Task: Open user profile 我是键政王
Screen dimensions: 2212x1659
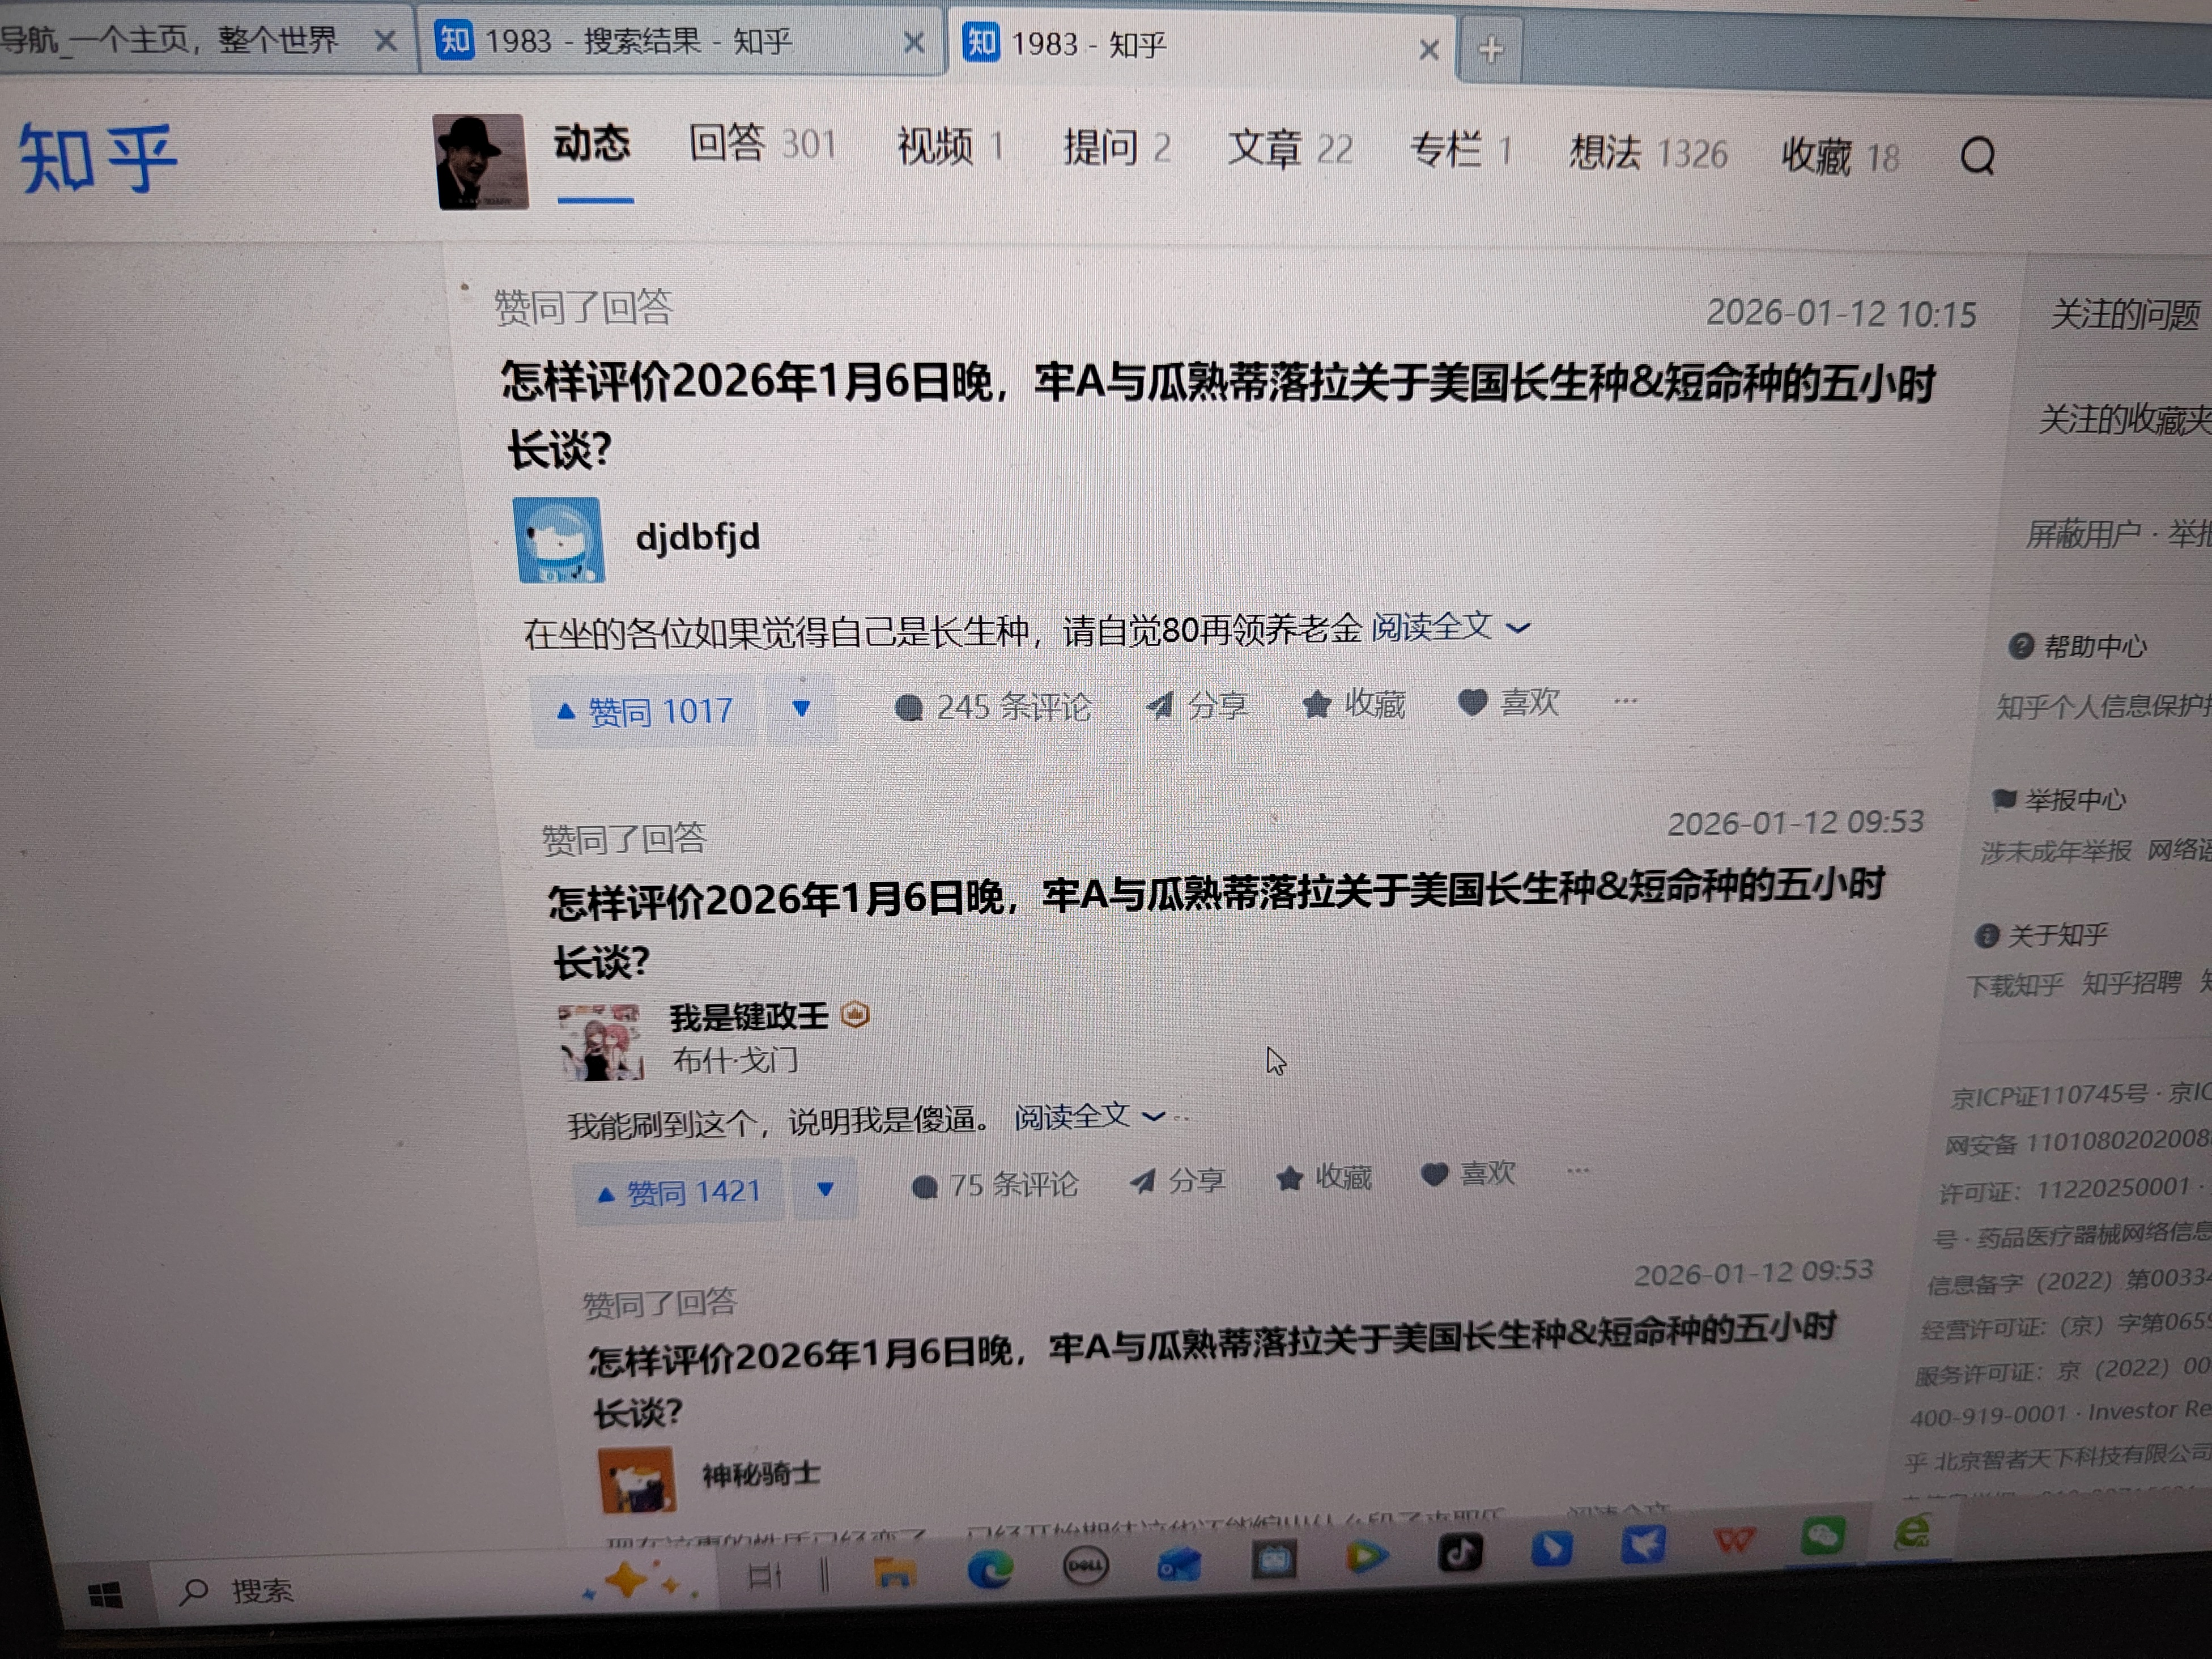Action: click(x=748, y=1017)
